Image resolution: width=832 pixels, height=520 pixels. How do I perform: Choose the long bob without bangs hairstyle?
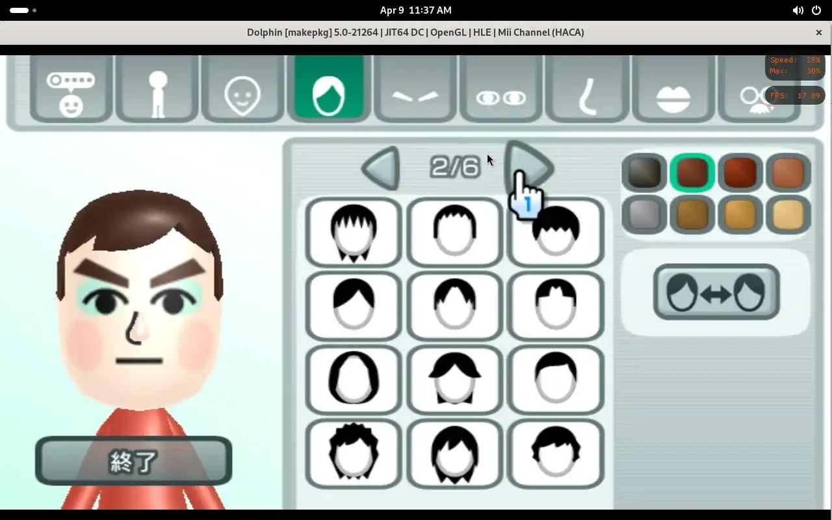[x=354, y=380]
